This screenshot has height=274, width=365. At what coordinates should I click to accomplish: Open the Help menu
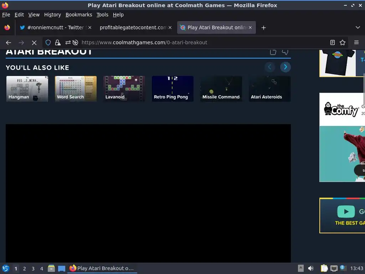(x=118, y=15)
